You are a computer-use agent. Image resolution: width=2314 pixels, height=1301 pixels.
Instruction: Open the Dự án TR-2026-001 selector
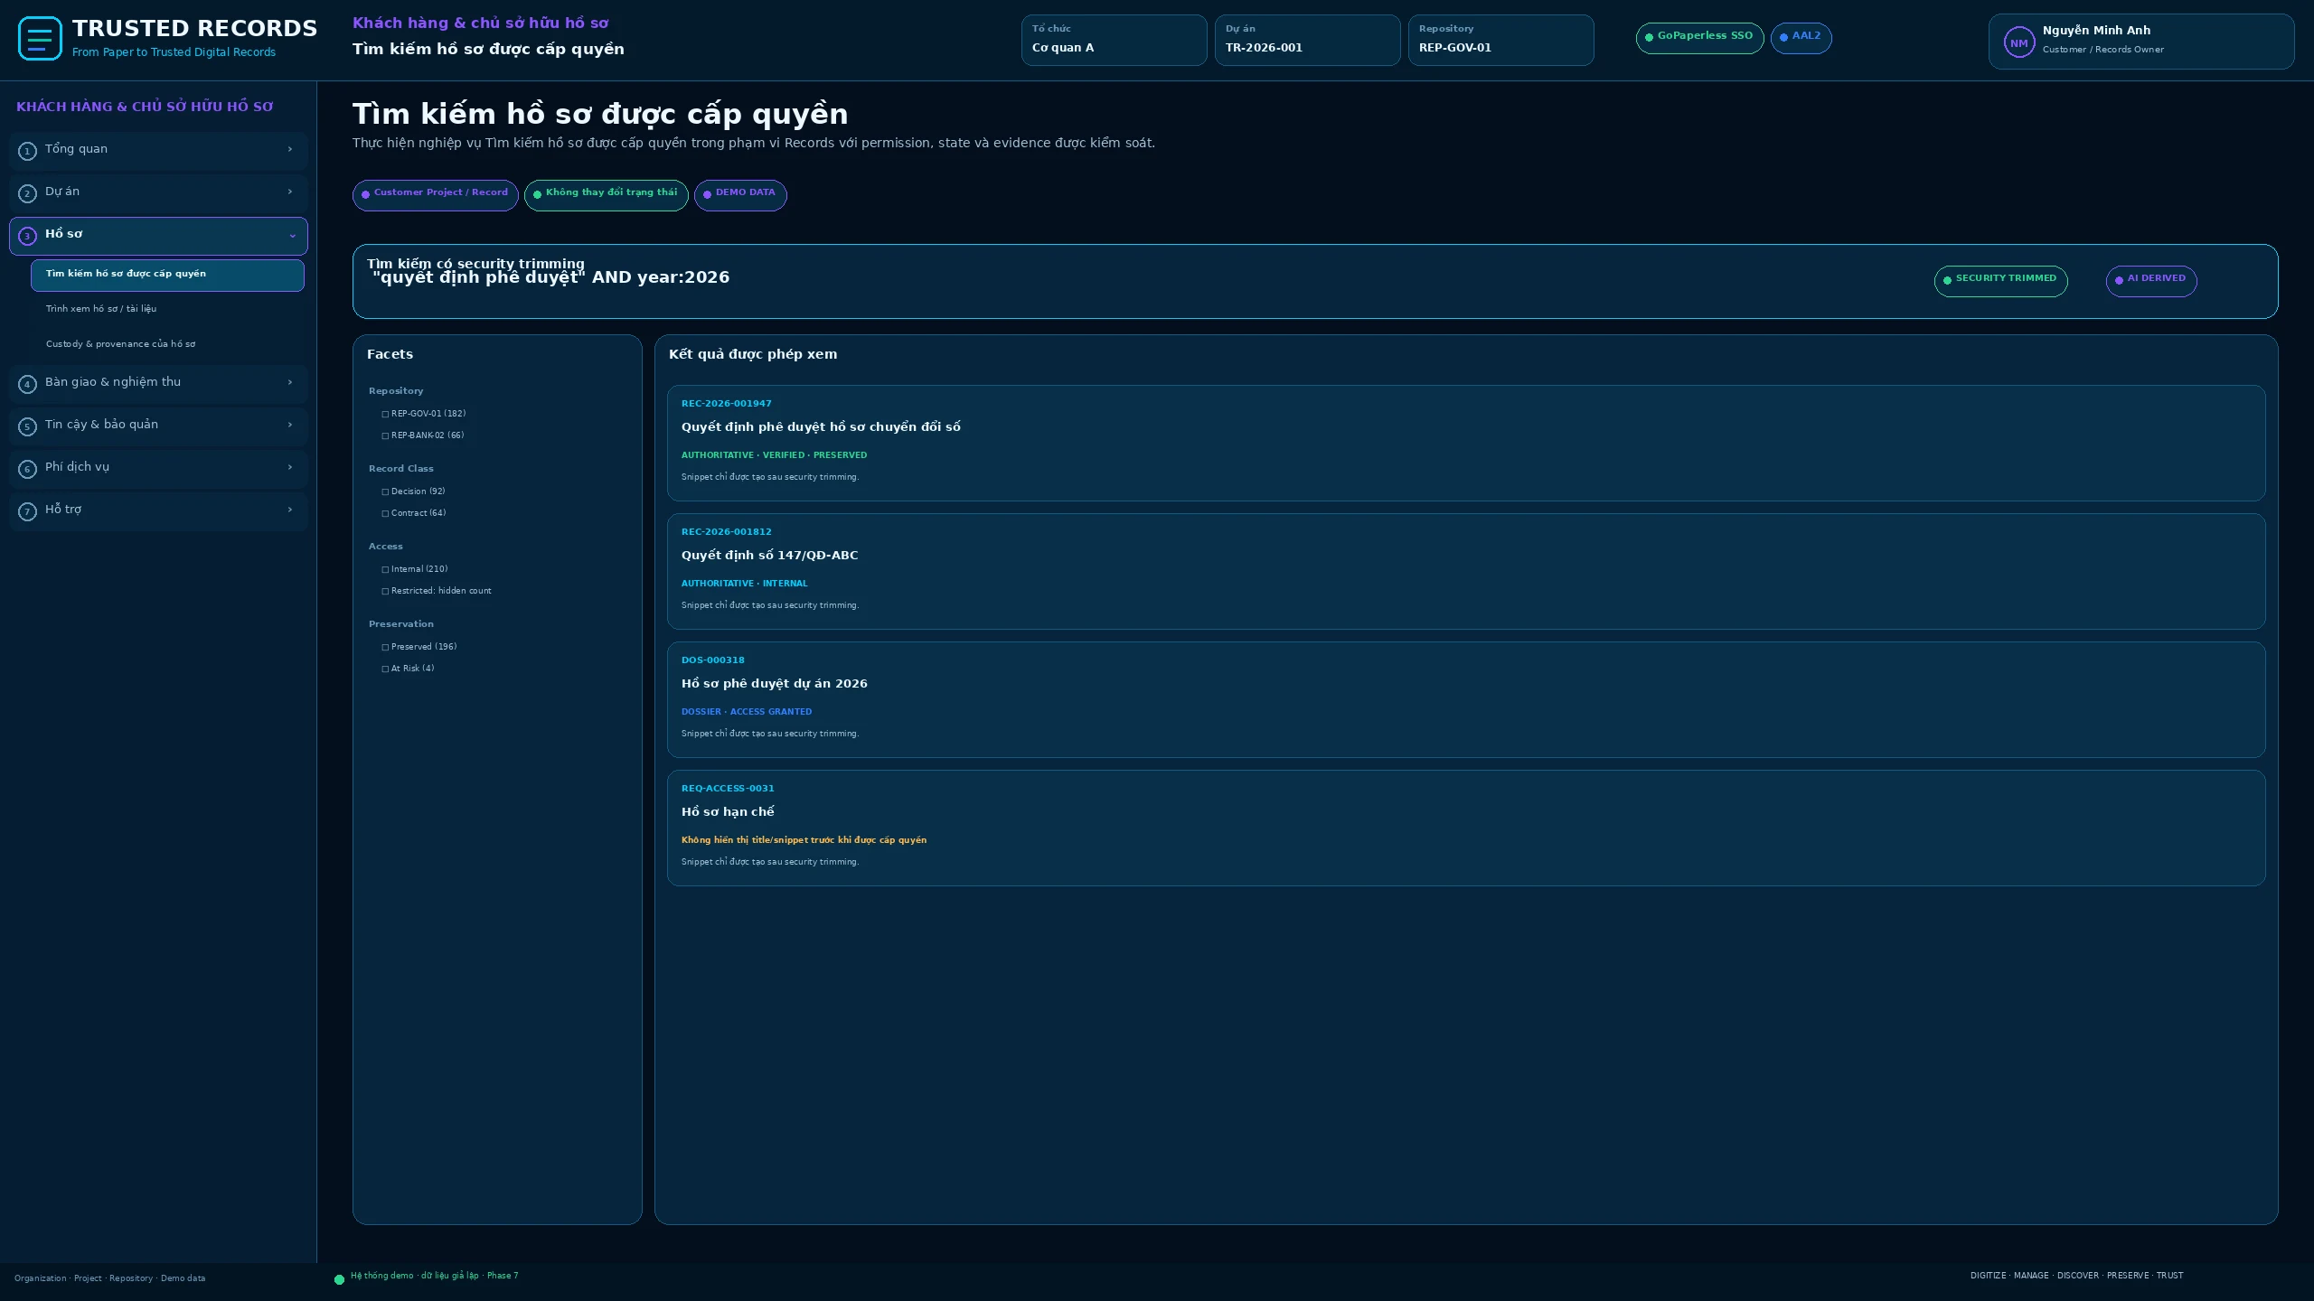click(1307, 40)
